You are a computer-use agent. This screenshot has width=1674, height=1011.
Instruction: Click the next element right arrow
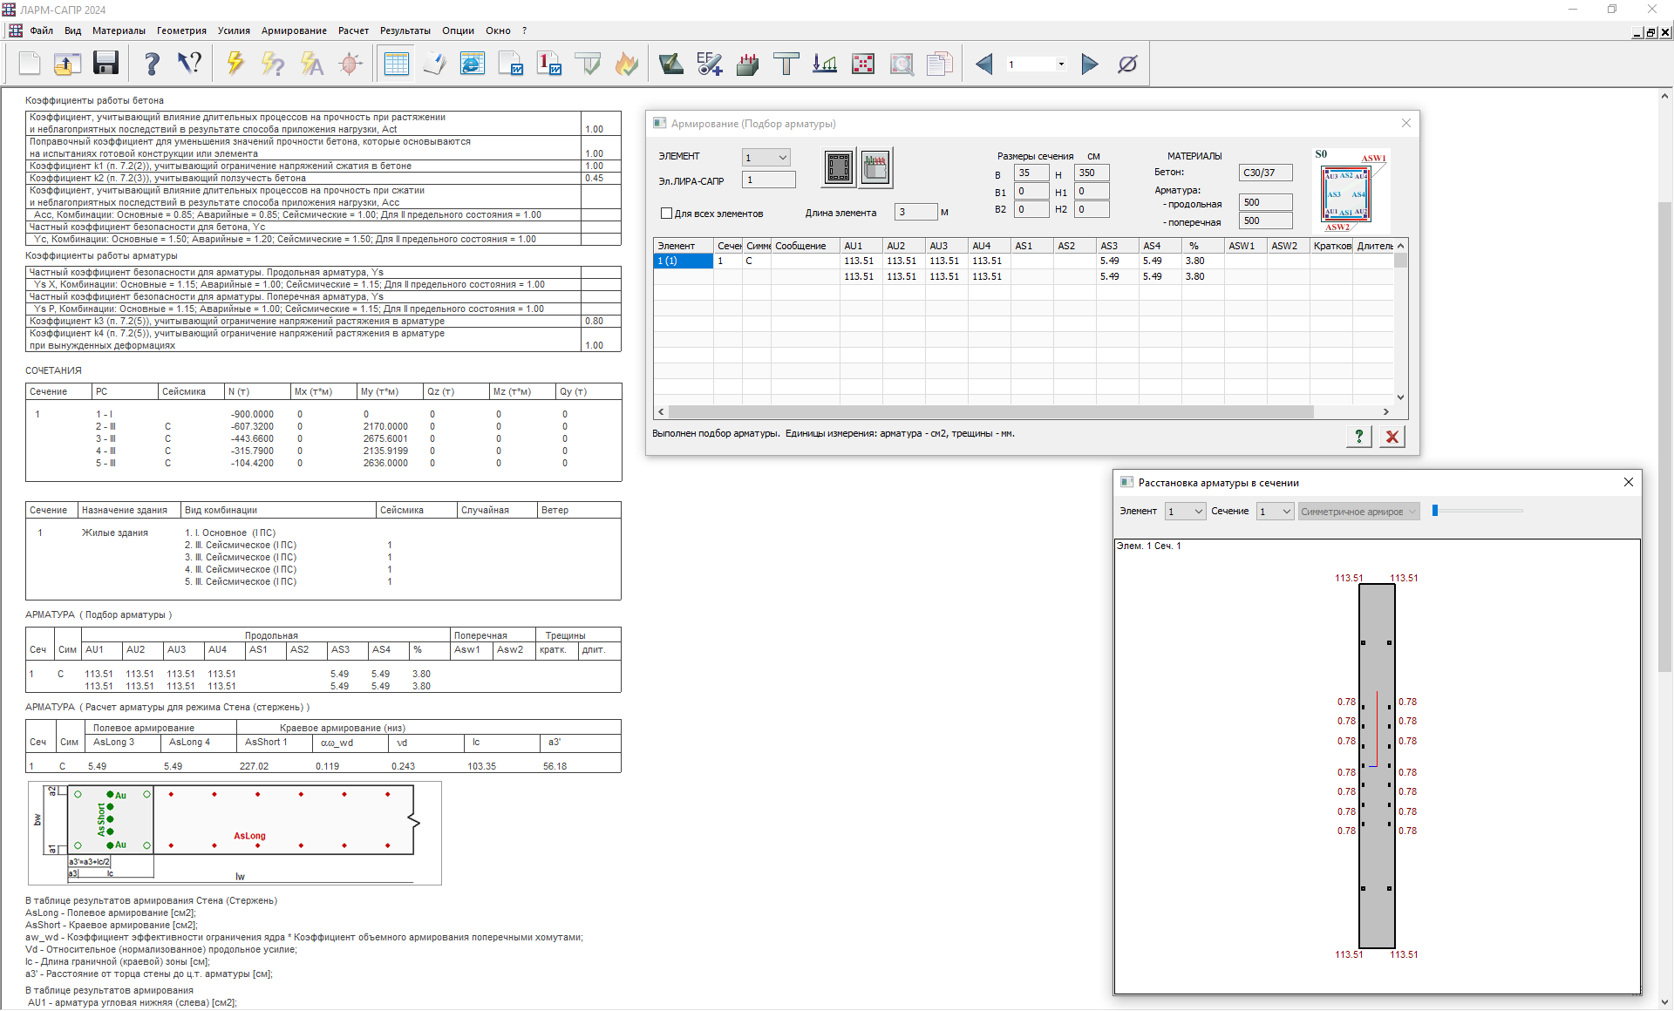[1089, 64]
